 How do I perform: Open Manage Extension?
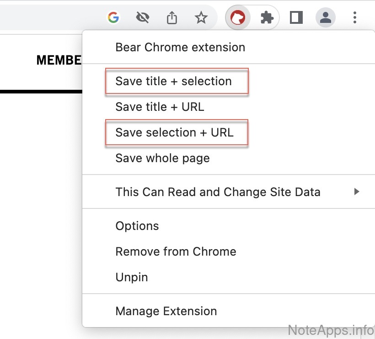(x=166, y=311)
